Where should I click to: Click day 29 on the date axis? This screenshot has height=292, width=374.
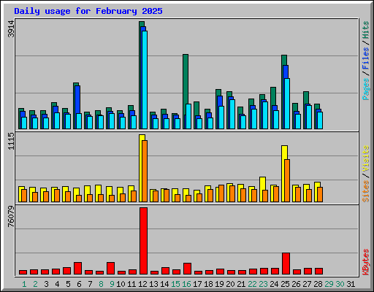pos(329,284)
